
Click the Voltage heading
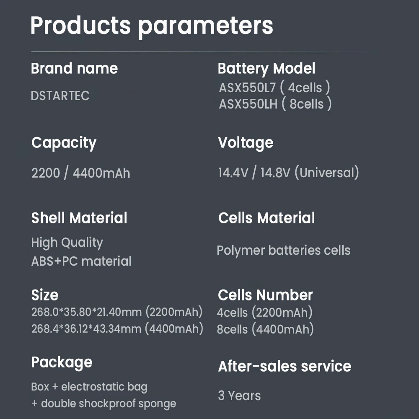click(x=246, y=142)
